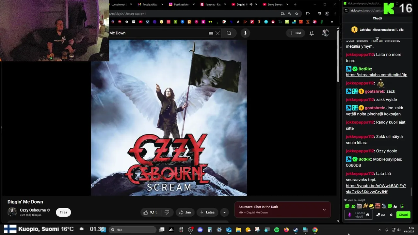Open the TikTok bookmark in bookmarks bar
The width and height of the screenshot is (418, 235).
[238, 22]
